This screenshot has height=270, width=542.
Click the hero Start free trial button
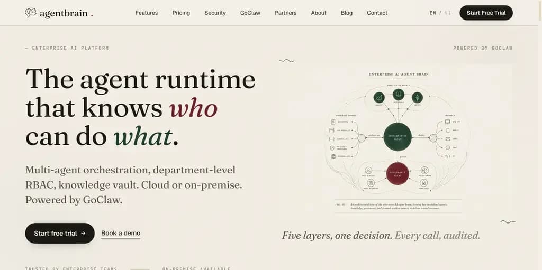[x=60, y=233]
